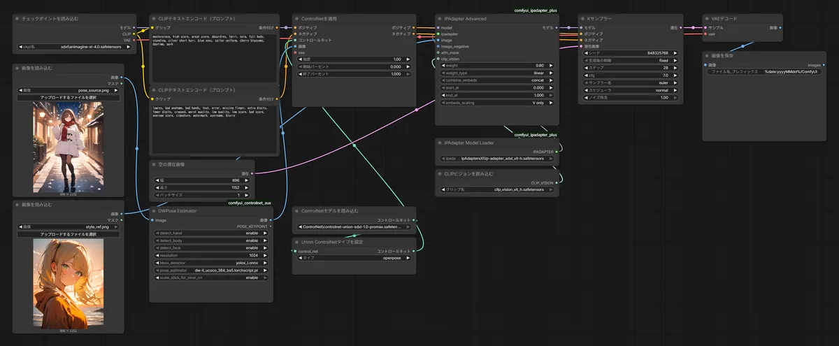Click the 開始パーセント 0.000 value slider

354,66
